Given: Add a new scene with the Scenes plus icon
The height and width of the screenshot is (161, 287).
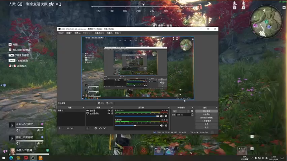Looking at the screenshot, I should pyautogui.click(x=59, y=128).
